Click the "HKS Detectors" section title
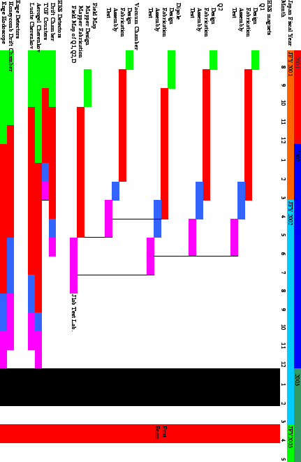301x462 pixels. pos(60,19)
